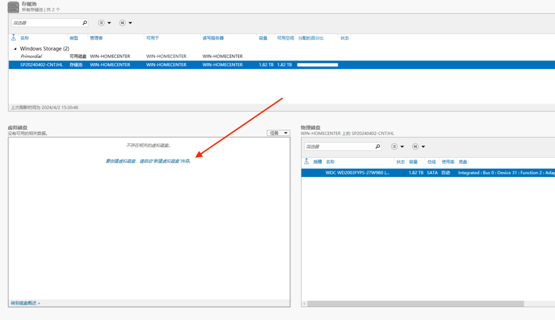555x320 pixels.
Task: Click the warning sort icon in storage pool header
Action: (13, 38)
